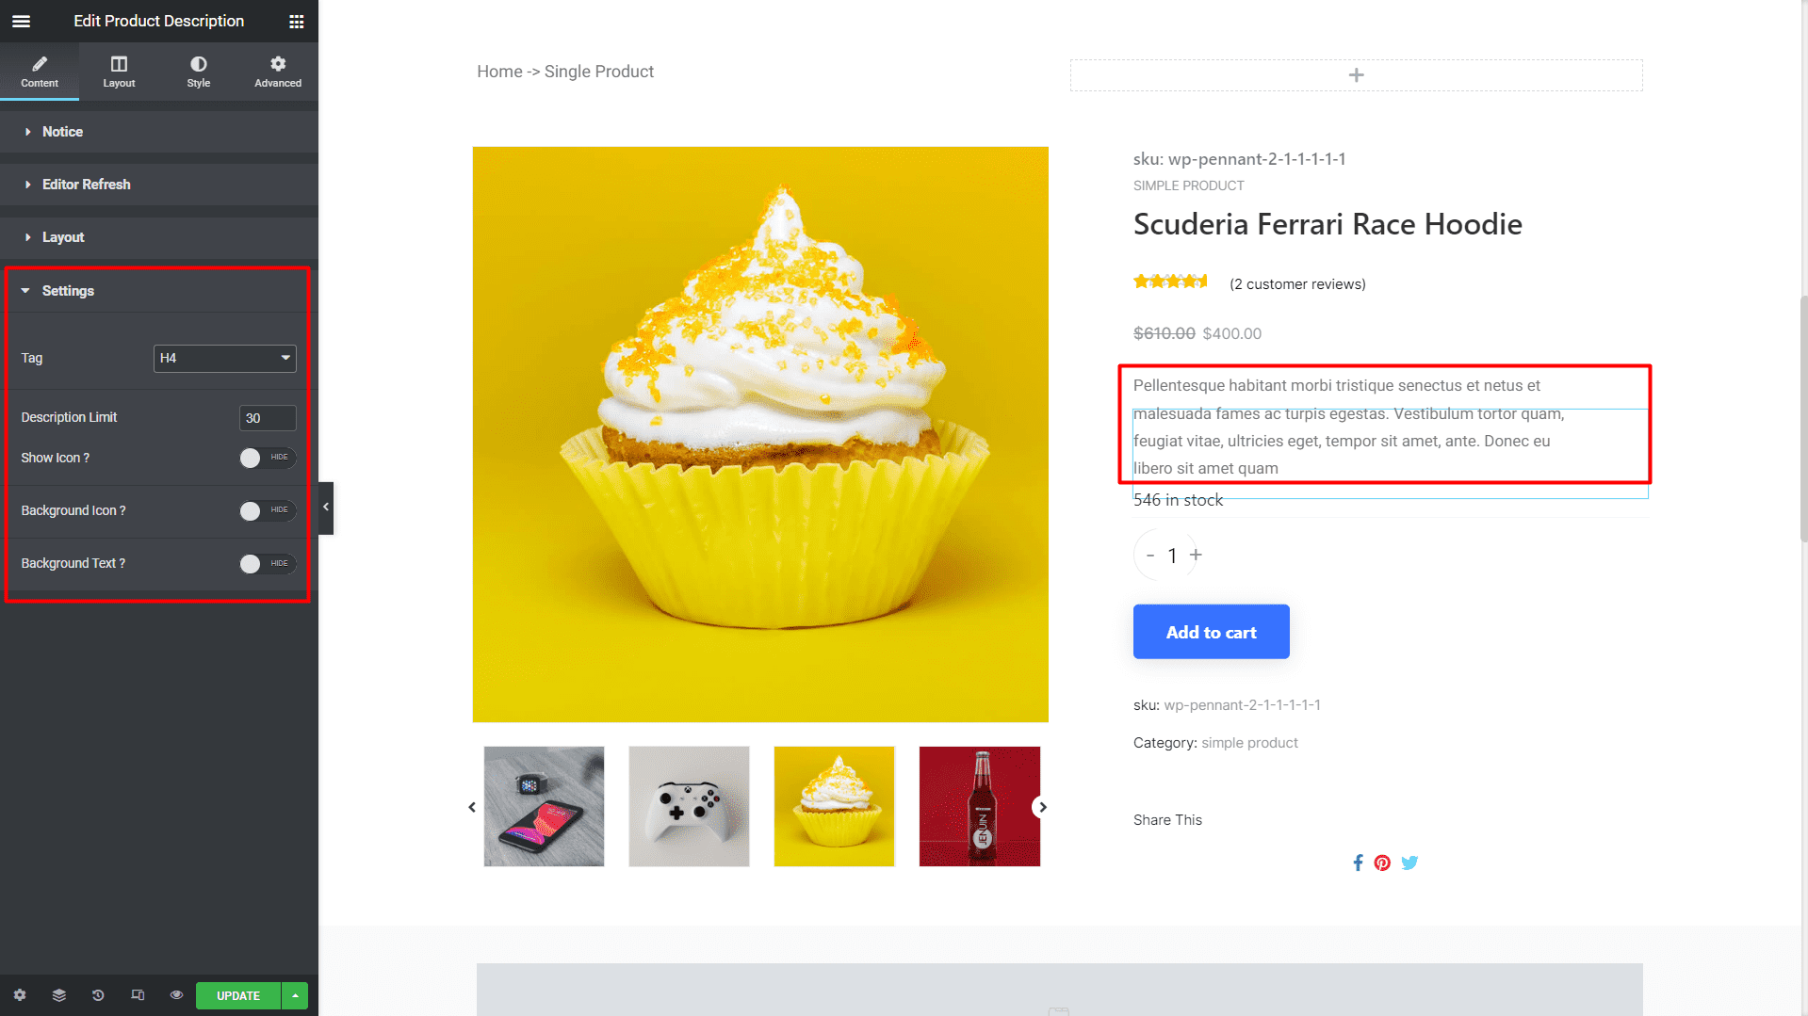Click the green Update button
The width and height of the screenshot is (1808, 1016).
[238, 995]
